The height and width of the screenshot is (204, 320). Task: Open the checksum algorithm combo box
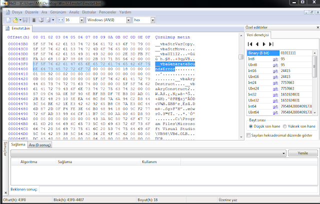[x=148, y=153]
